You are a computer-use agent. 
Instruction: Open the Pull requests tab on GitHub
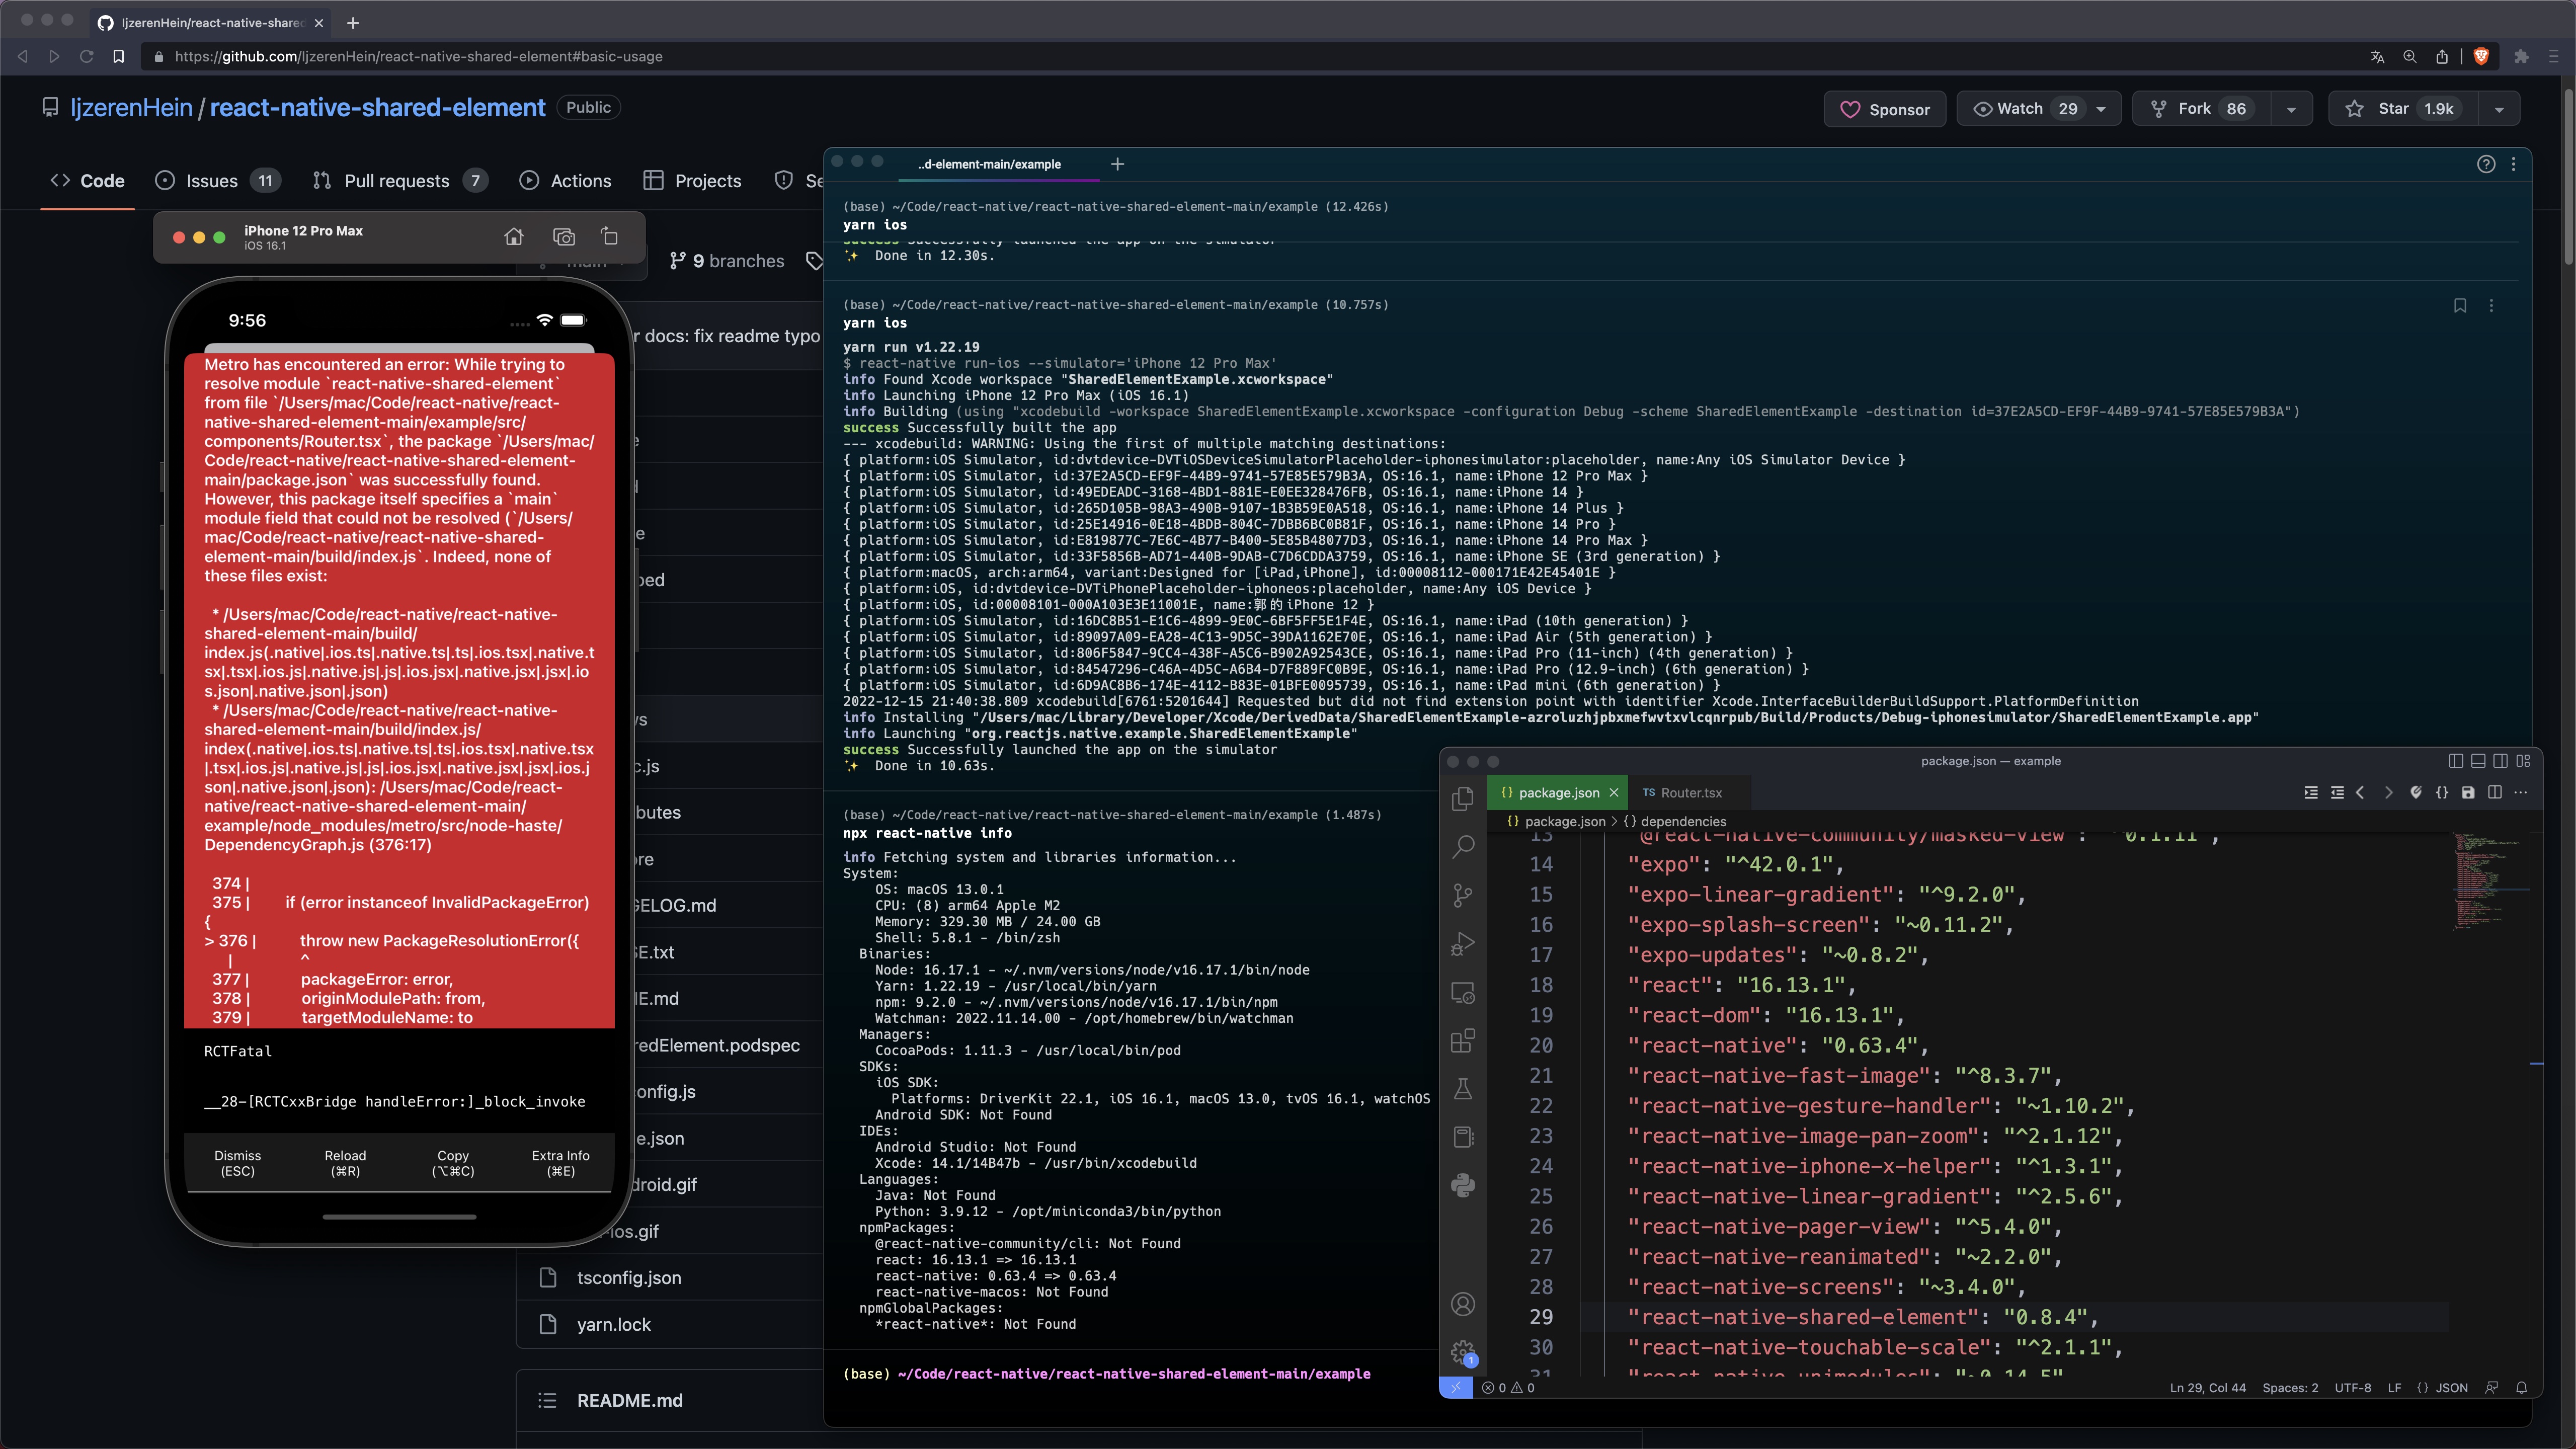point(398,181)
